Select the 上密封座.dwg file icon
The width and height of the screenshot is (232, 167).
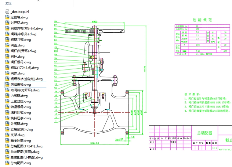tap(7, 101)
